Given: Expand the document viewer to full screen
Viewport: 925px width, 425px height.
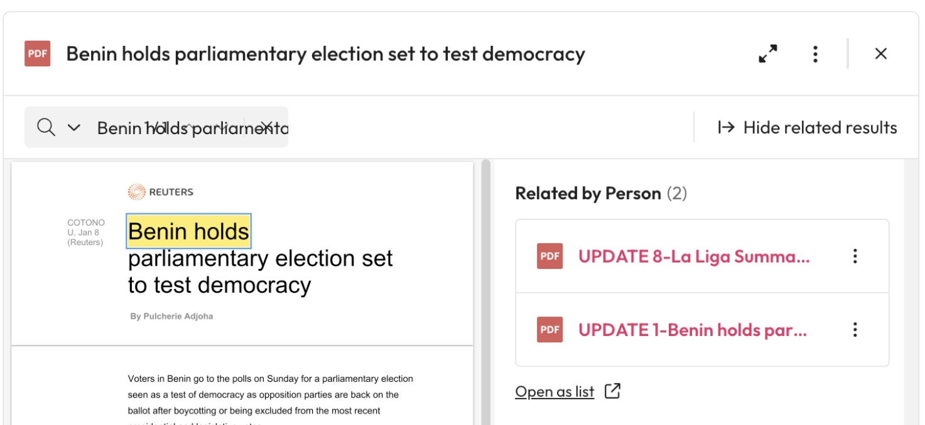Looking at the screenshot, I should coord(767,54).
